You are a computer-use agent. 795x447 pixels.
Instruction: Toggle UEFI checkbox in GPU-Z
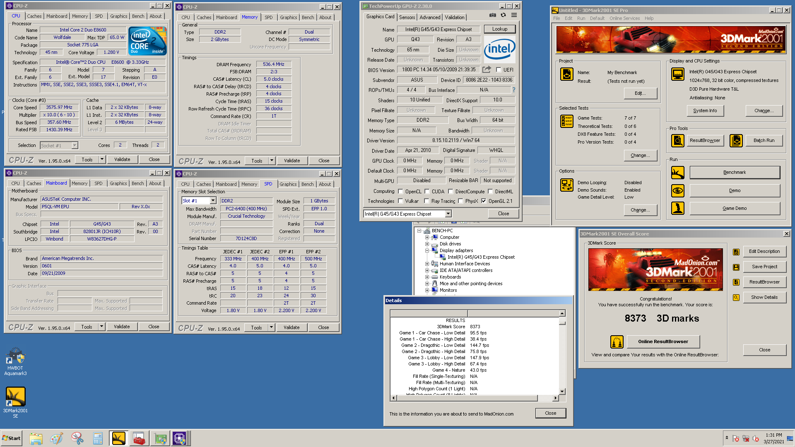pos(499,70)
